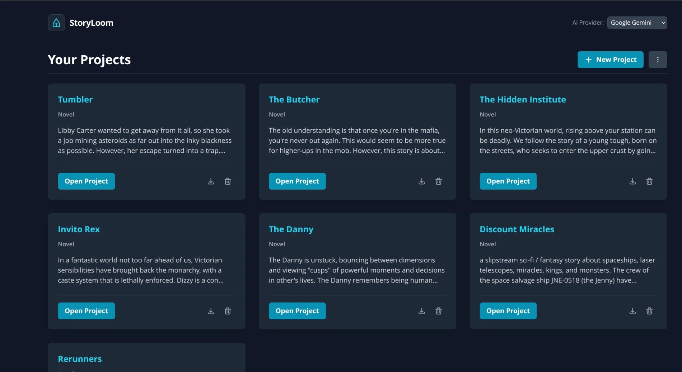682x372 pixels.
Task: Download The Butcher project
Action: 422,181
